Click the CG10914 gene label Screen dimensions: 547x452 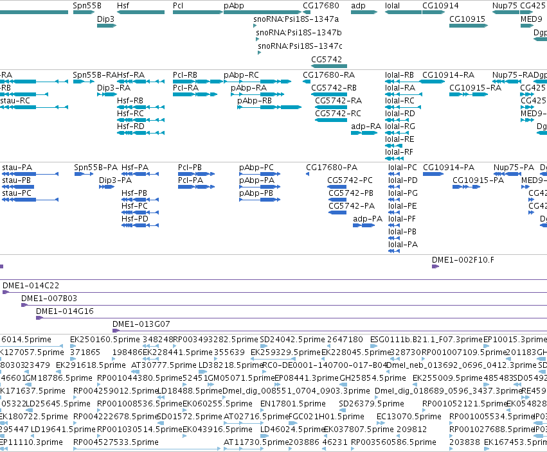[x=440, y=6]
